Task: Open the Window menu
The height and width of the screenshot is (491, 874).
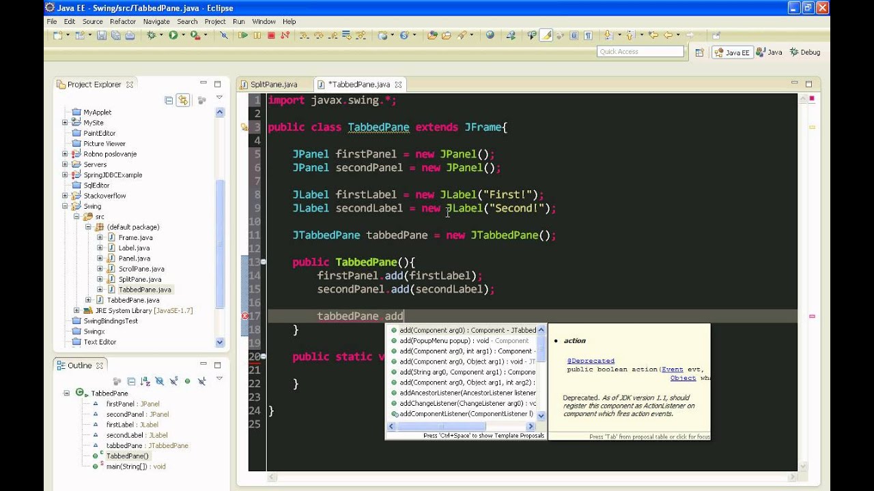Action: click(x=264, y=21)
